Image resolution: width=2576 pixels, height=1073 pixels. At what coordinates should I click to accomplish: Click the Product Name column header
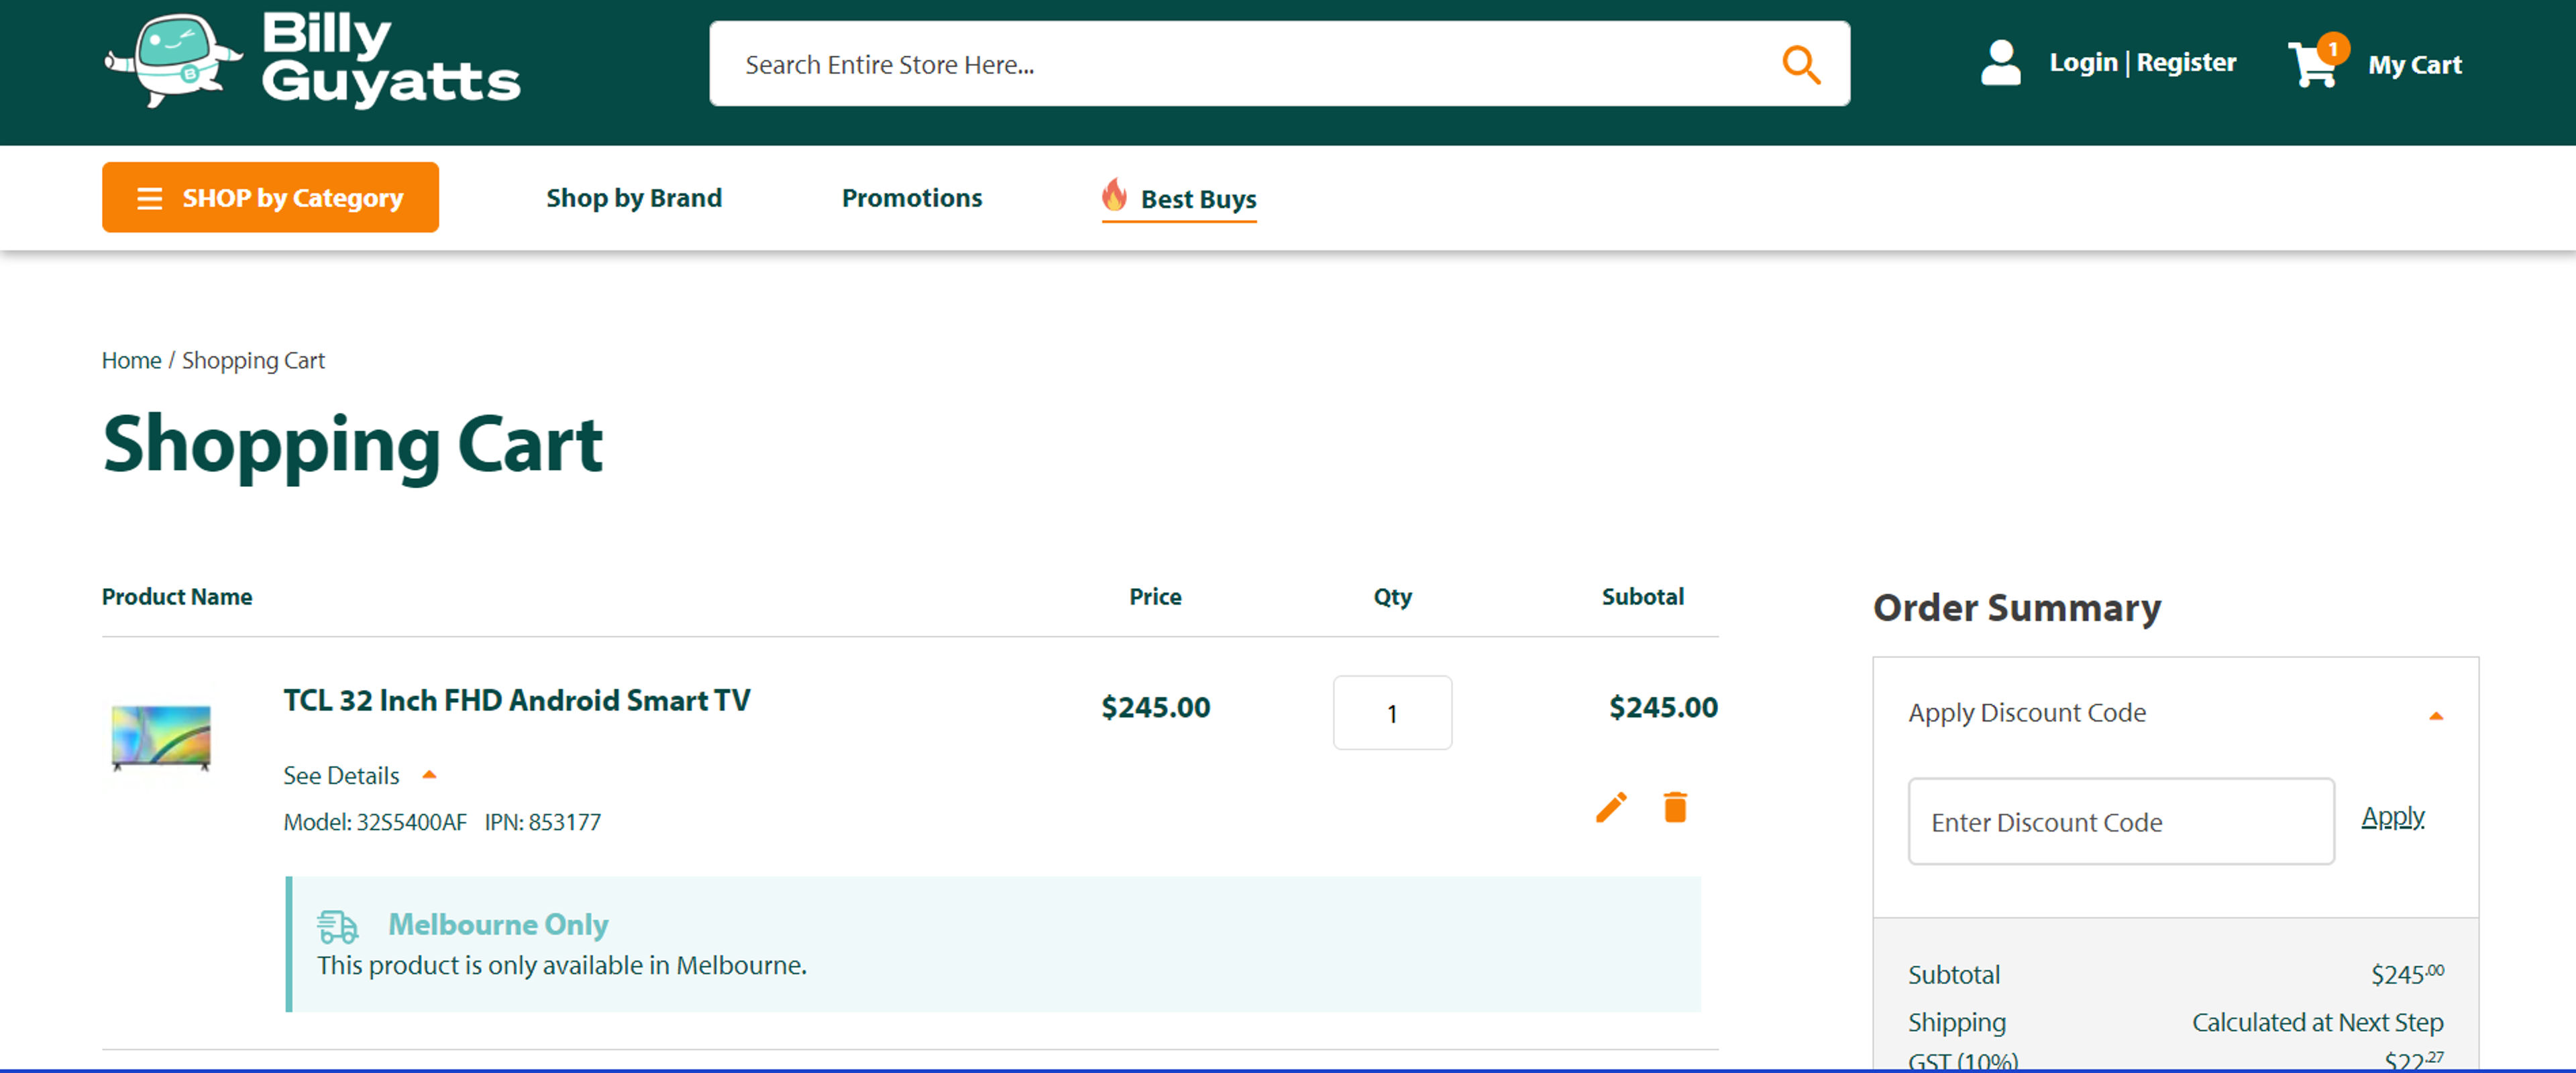(x=177, y=597)
